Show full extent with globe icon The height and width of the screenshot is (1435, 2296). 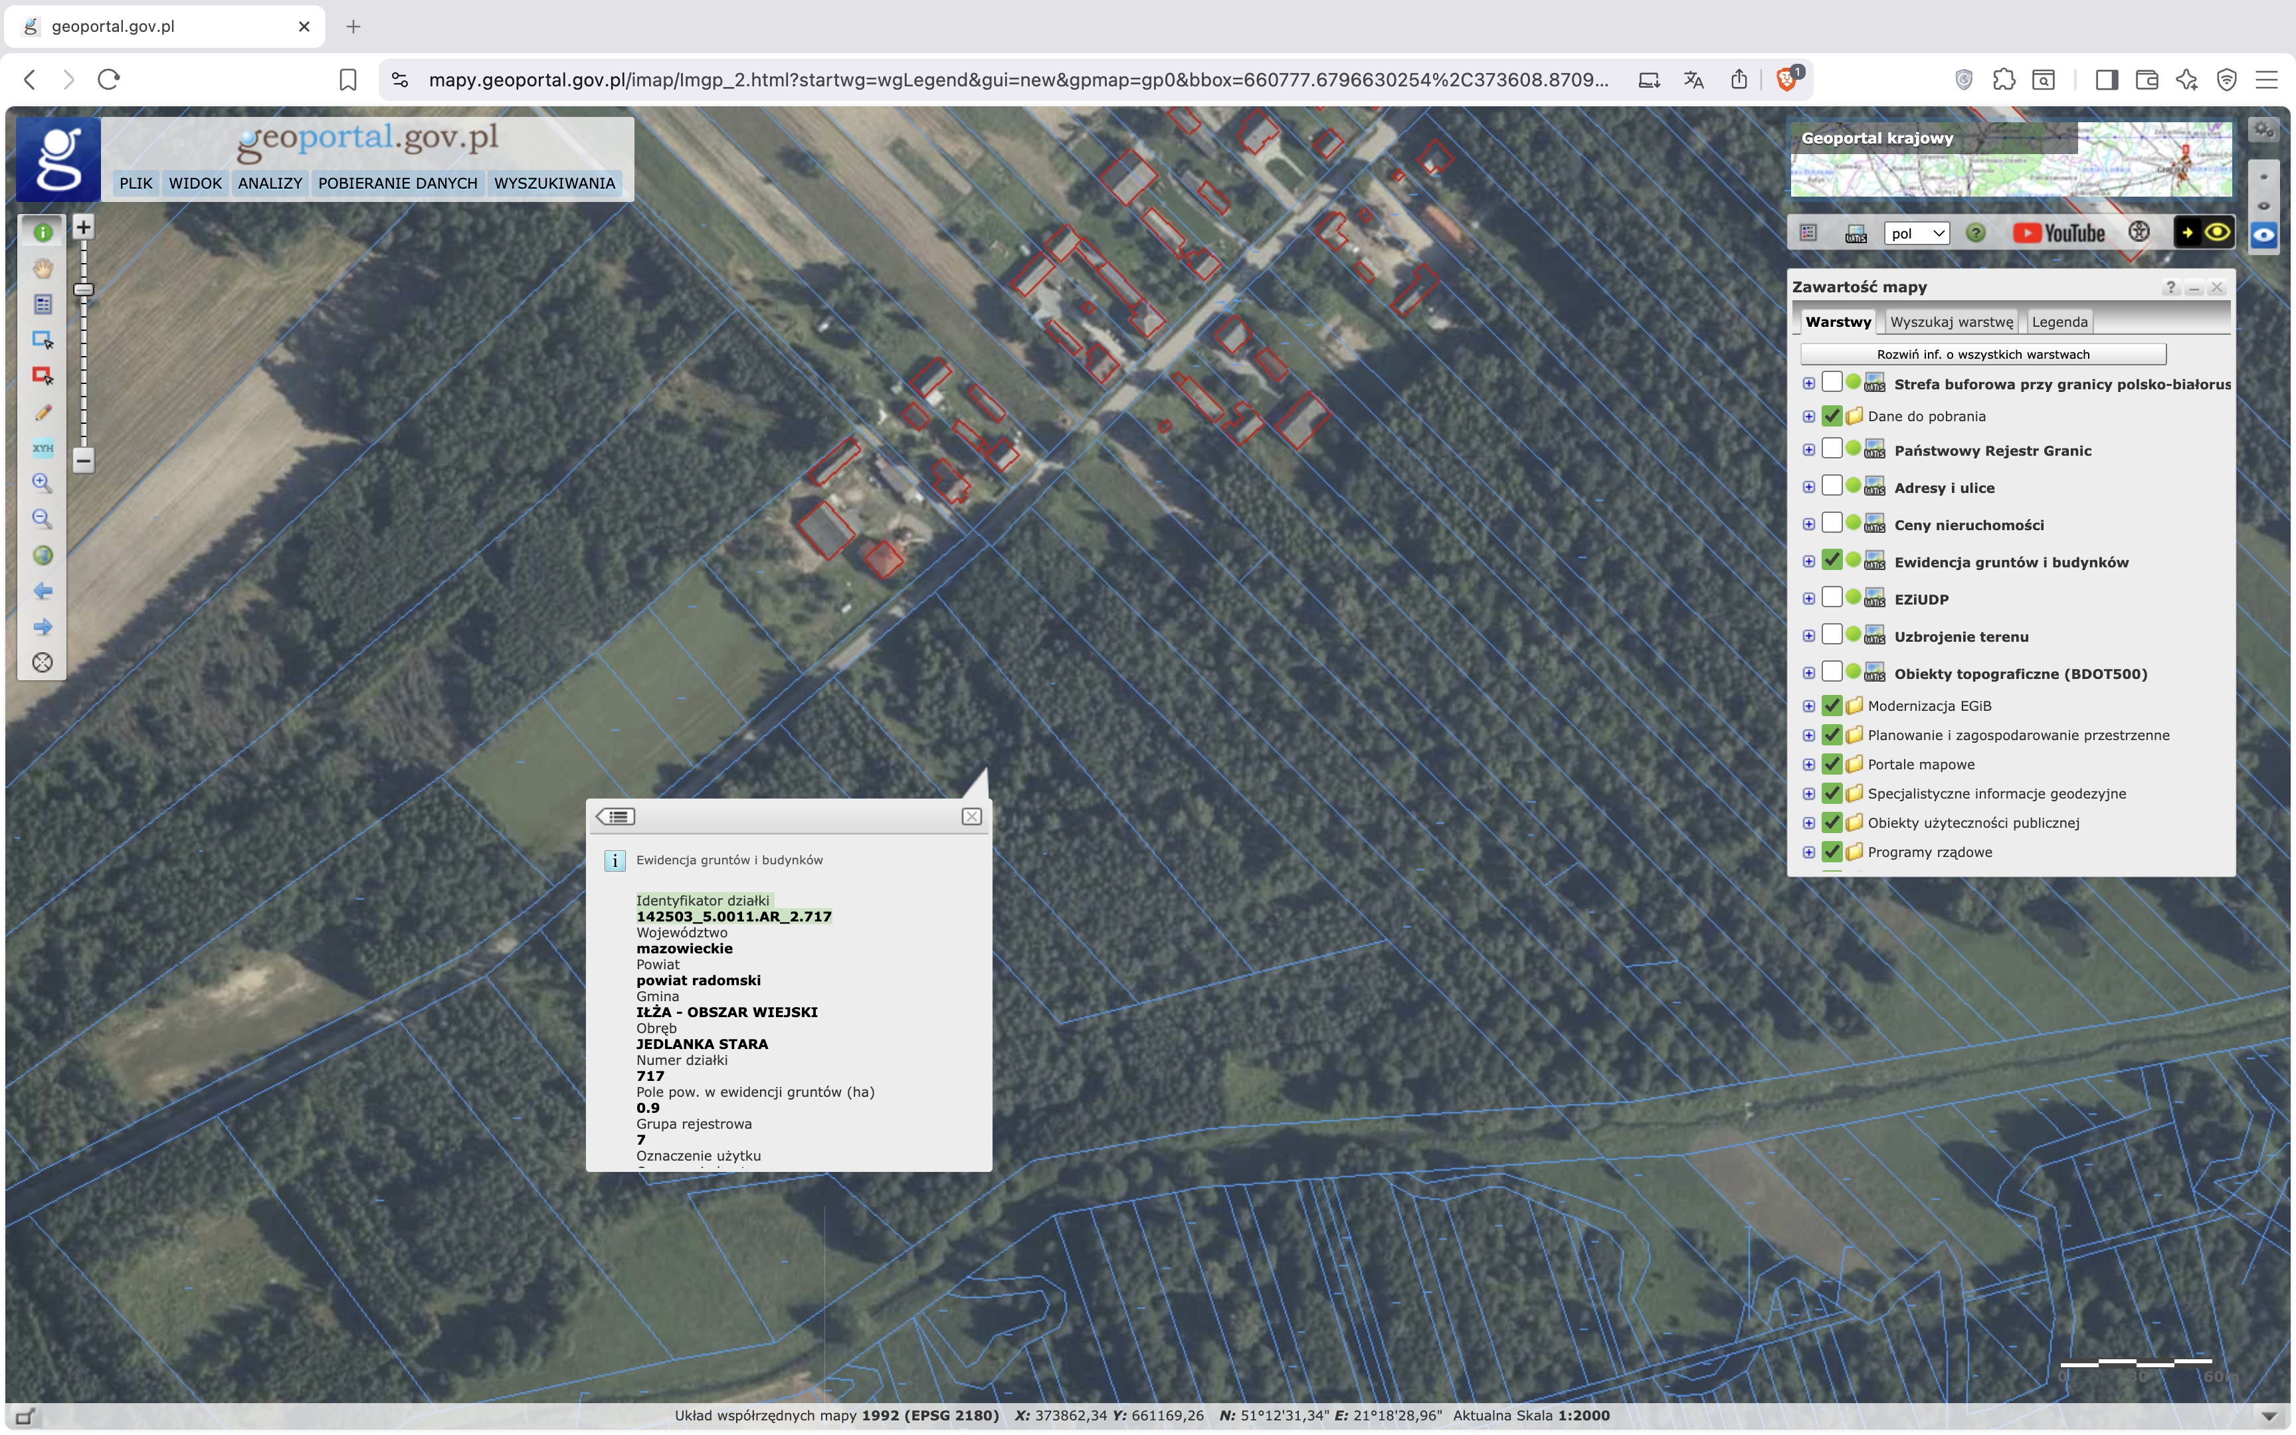[x=43, y=555]
